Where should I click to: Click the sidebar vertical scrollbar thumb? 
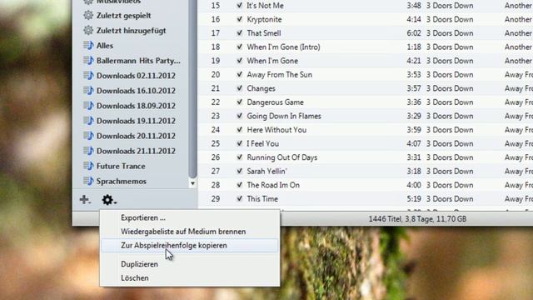[192, 88]
